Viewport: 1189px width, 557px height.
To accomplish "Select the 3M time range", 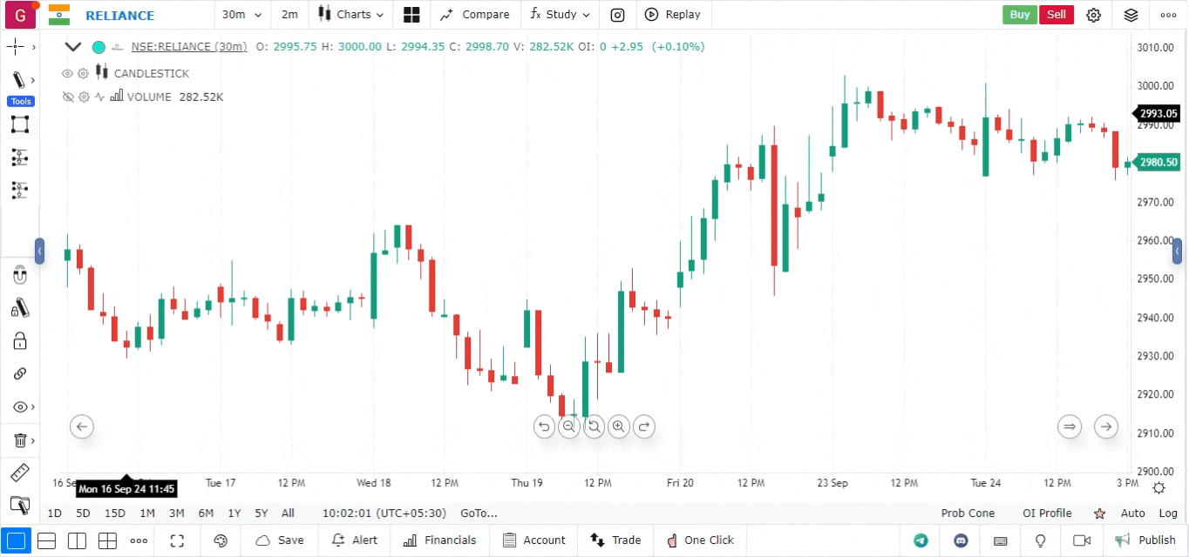I will pos(176,513).
